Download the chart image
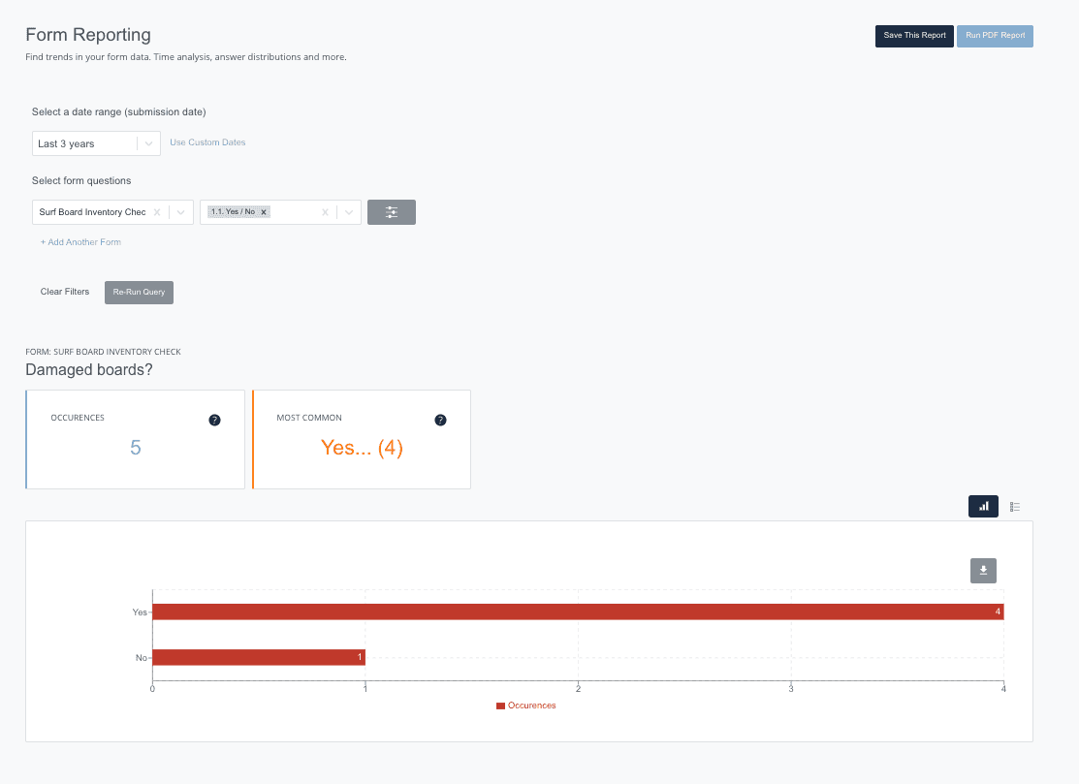Image resolution: width=1079 pixels, height=784 pixels. pyautogui.click(x=983, y=570)
